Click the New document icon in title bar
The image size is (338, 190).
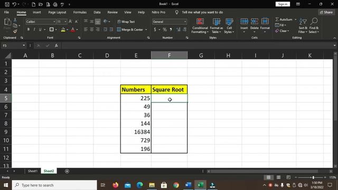pyautogui.click(x=33, y=4)
